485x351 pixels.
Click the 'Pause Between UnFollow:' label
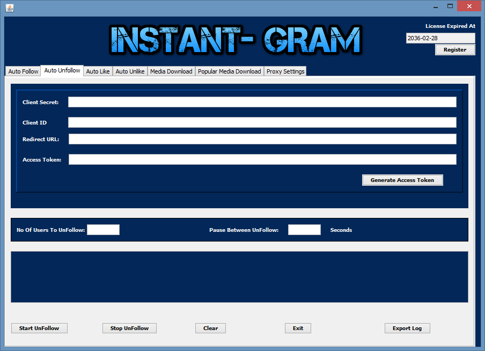tap(244, 230)
